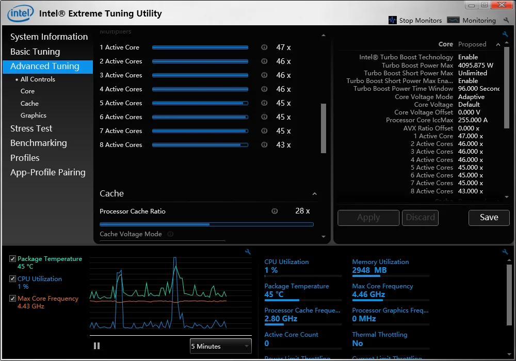
Task: Show info for Processor Cache Ratio
Action: pos(275,211)
